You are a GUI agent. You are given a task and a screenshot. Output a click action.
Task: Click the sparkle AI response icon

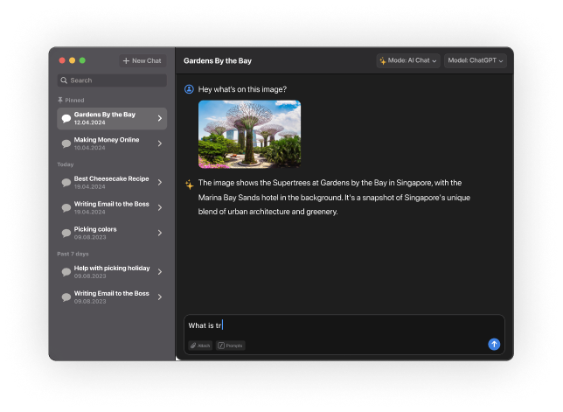(x=189, y=184)
